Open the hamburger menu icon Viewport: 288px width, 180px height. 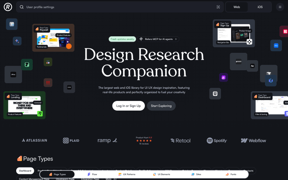click(280, 7)
